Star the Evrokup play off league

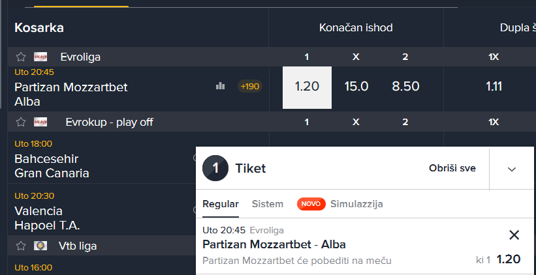point(21,122)
